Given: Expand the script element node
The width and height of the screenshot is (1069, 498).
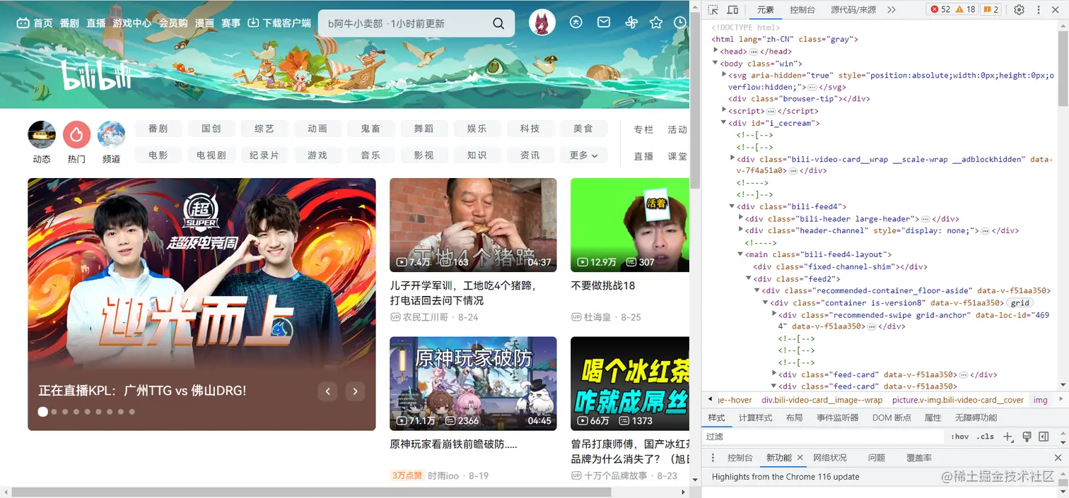Looking at the screenshot, I should pos(724,110).
